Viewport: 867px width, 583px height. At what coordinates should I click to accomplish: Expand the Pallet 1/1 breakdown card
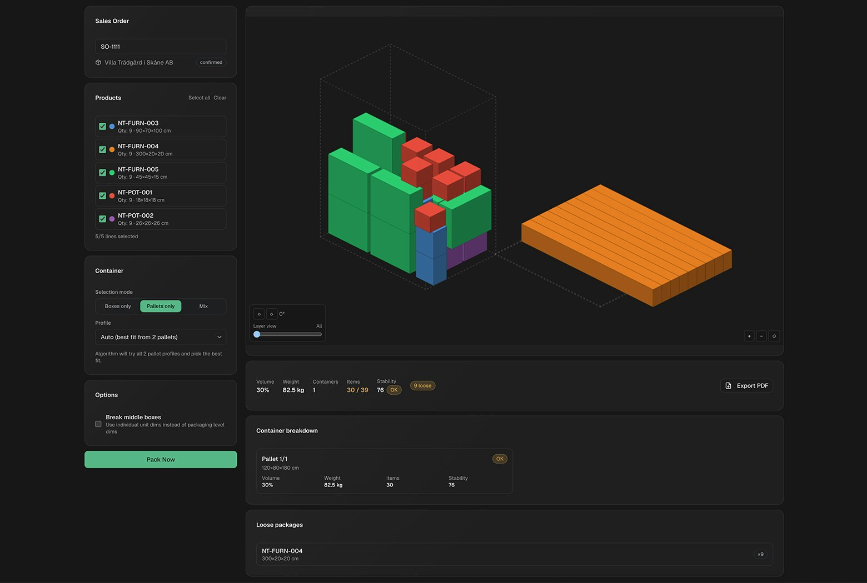pyautogui.click(x=383, y=471)
